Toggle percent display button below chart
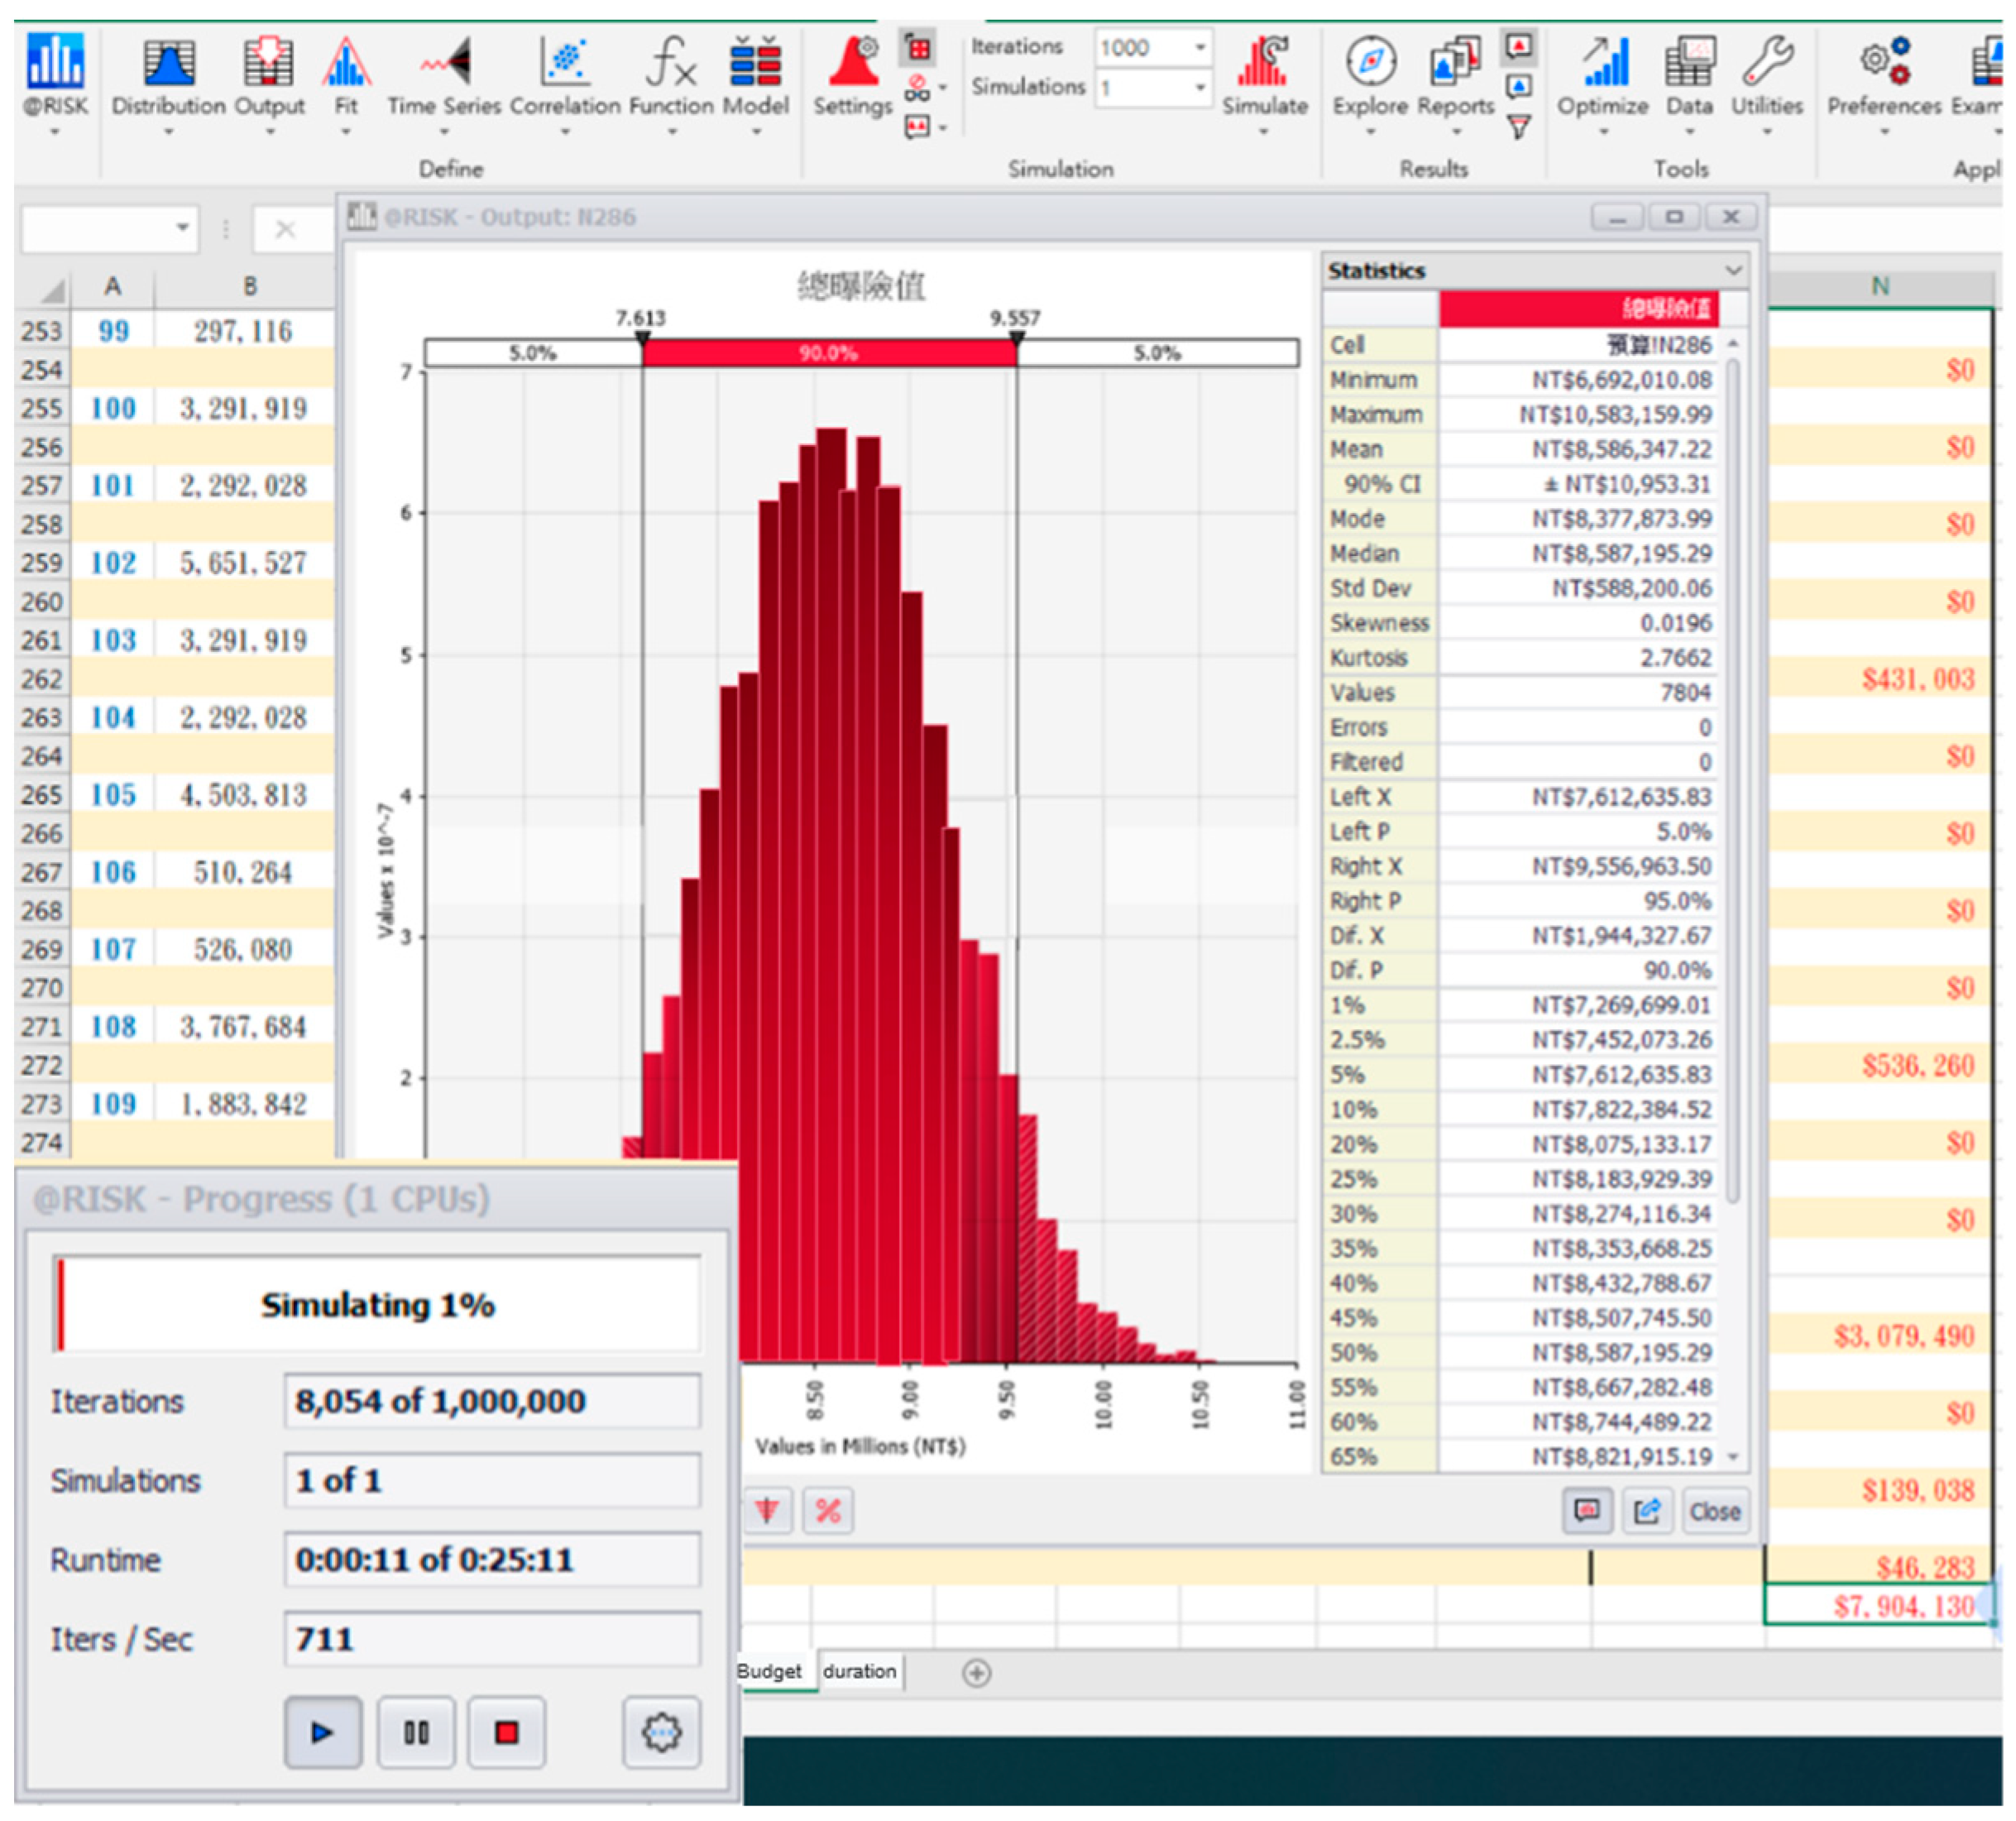 coord(828,1511)
